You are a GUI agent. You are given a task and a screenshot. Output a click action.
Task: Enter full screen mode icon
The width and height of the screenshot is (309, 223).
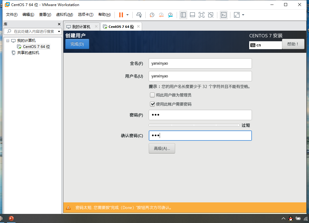(x=202, y=15)
